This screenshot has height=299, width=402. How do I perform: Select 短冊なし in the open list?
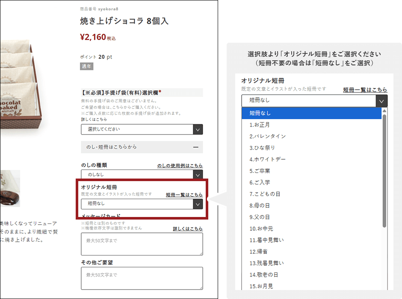[311, 113]
